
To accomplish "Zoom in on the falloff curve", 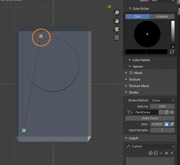I will (151, 153).
